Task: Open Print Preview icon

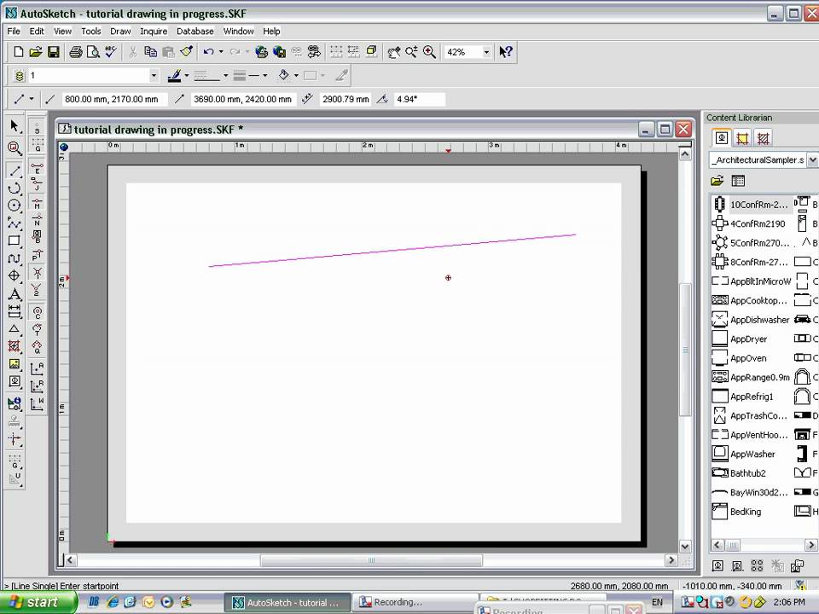Action: [93, 52]
